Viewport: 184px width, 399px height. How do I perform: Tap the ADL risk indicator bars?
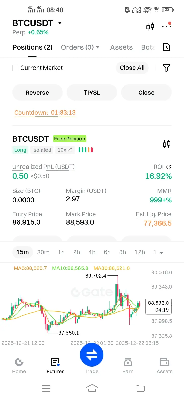coord(85,150)
